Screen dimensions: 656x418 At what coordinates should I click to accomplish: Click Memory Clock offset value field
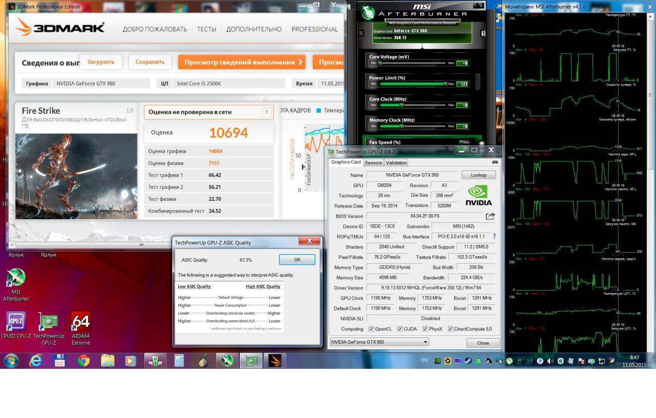pyautogui.click(x=462, y=126)
